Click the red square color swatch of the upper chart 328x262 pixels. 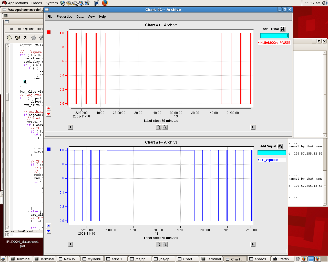point(49,32)
